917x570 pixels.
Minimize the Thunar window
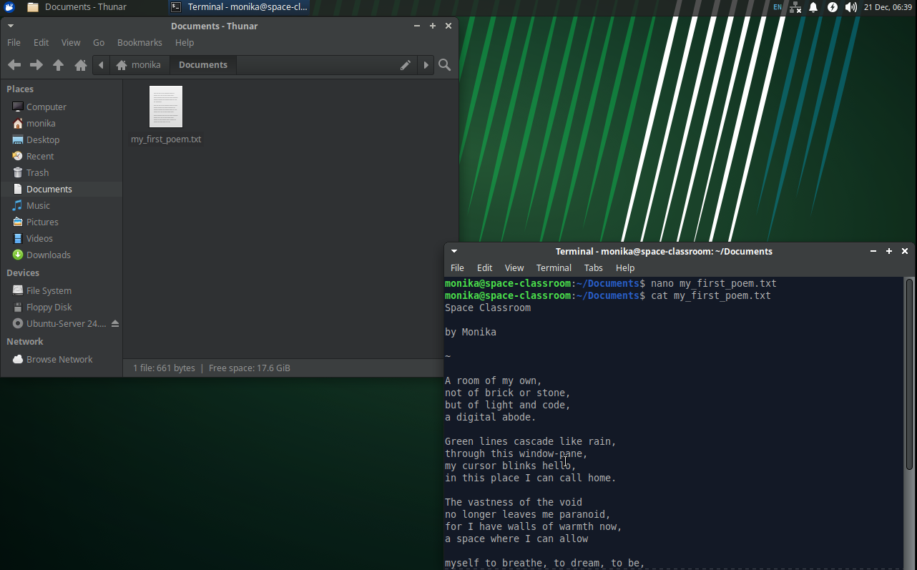(417, 26)
